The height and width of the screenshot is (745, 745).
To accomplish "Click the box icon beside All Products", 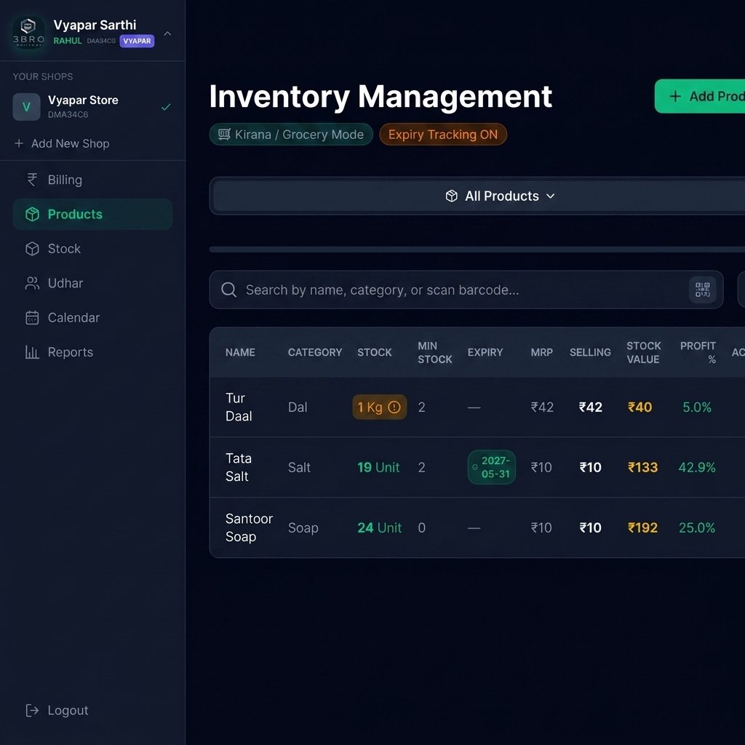I will point(451,196).
